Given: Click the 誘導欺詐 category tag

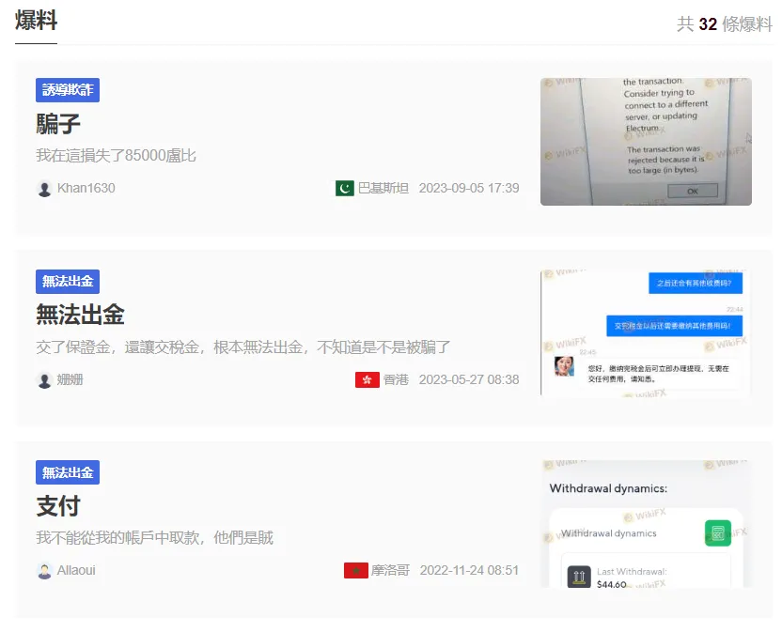Looking at the screenshot, I should [x=68, y=90].
